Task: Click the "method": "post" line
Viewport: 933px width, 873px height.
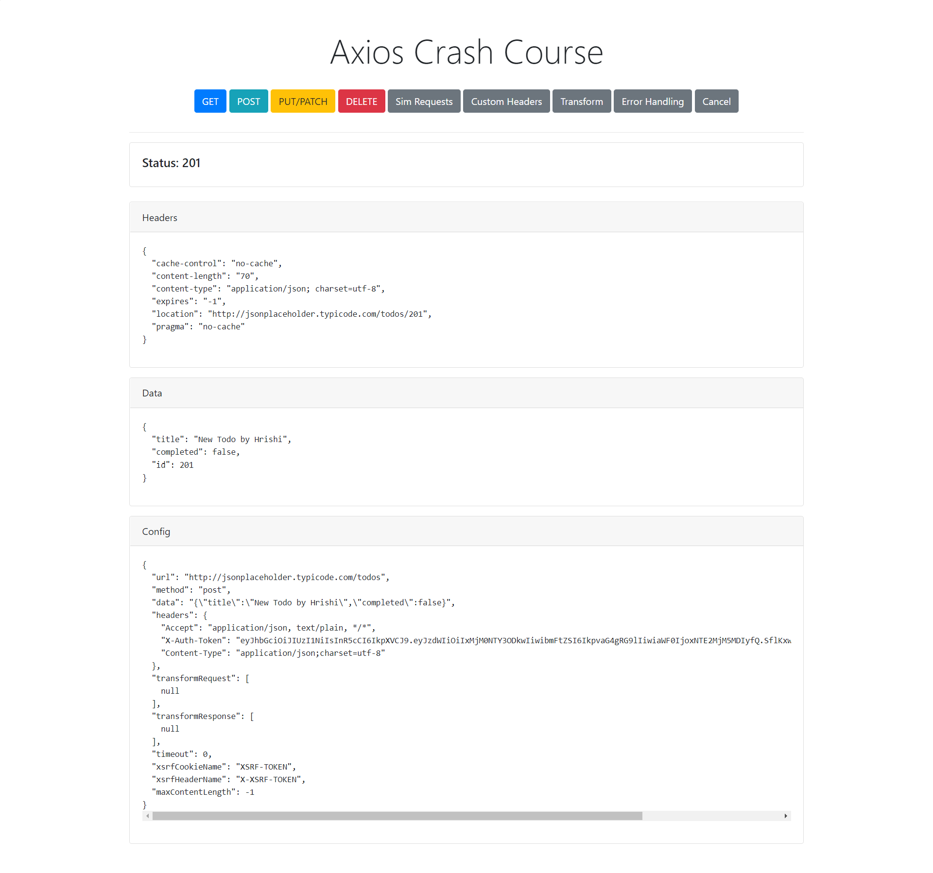Action: click(191, 590)
